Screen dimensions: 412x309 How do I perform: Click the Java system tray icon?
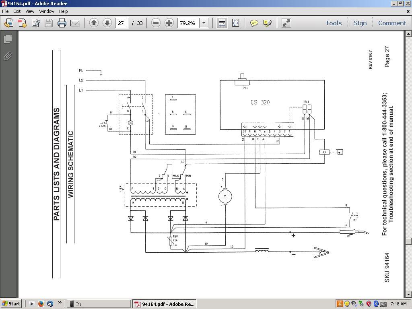(340, 304)
